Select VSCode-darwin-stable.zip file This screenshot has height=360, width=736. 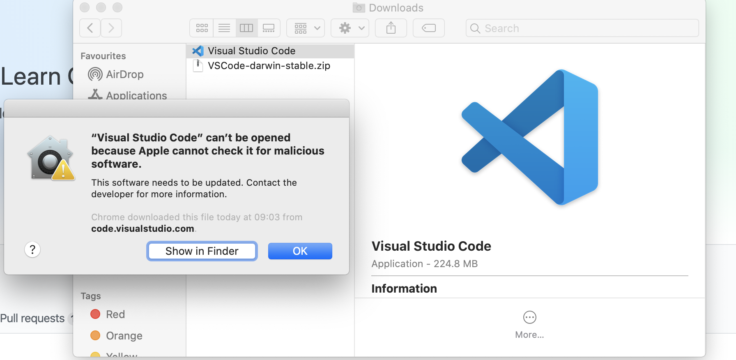pos(270,66)
